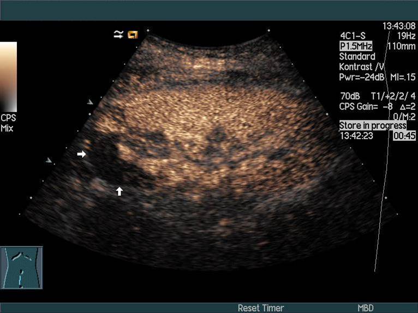Click the orange image orientation marker icon

tap(133, 35)
